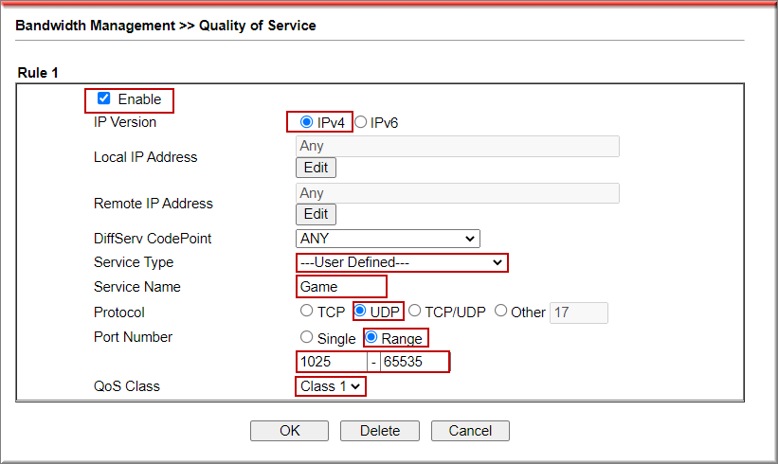778x464 pixels.
Task: Click the Delete button
Action: pos(380,431)
